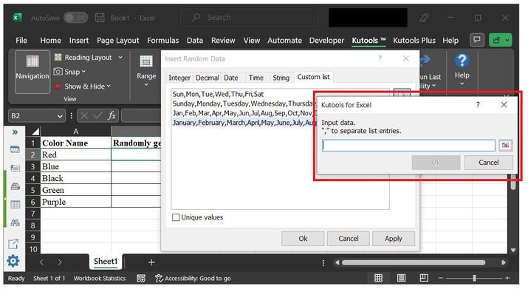This screenshot has width=528, height=289.
Task: Add a new sheet with plus icon
Action: pyautogui.click(x=151, y=262)
